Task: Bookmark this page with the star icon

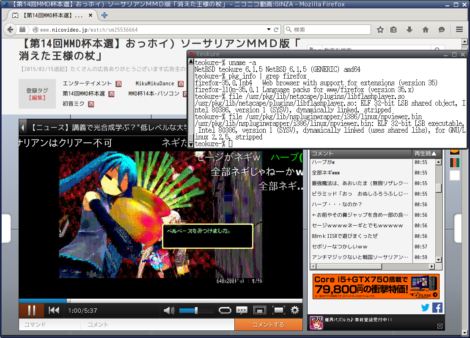Action: [x=380, y=30]
